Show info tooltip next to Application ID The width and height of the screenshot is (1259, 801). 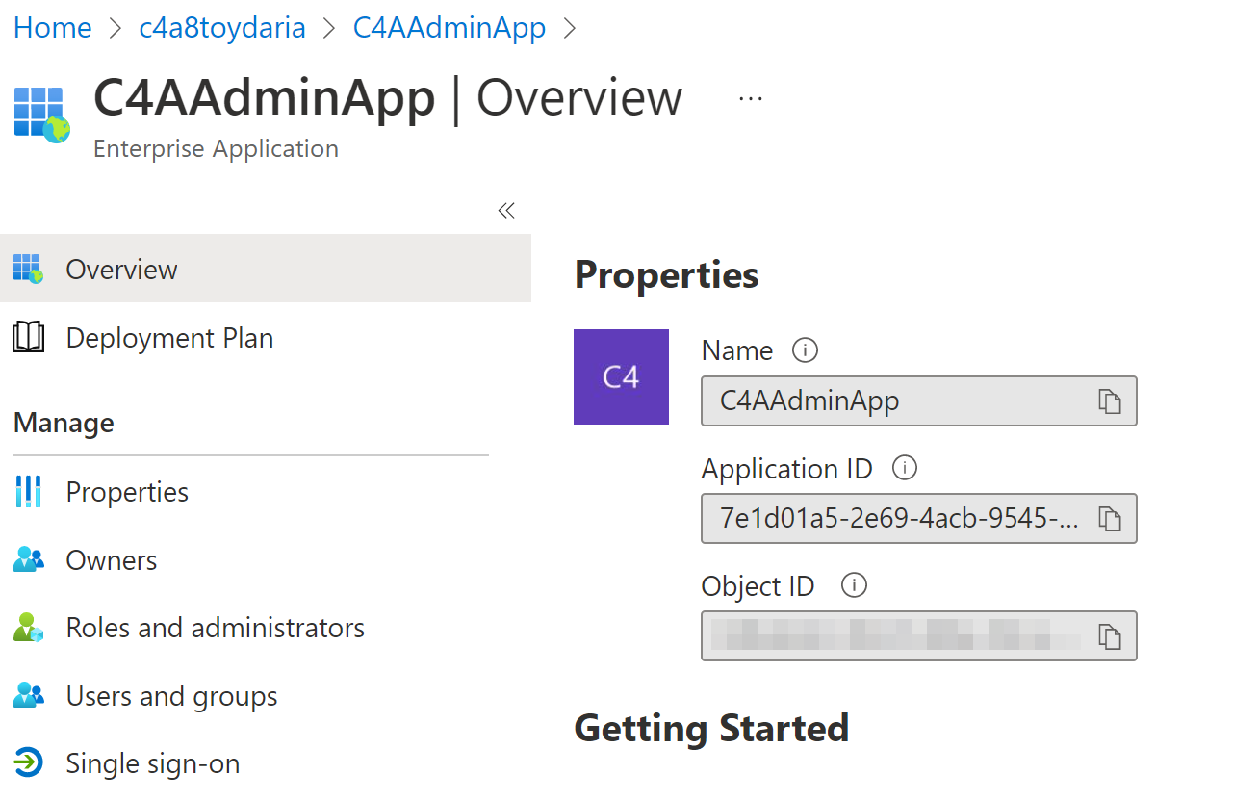[905, 469]
